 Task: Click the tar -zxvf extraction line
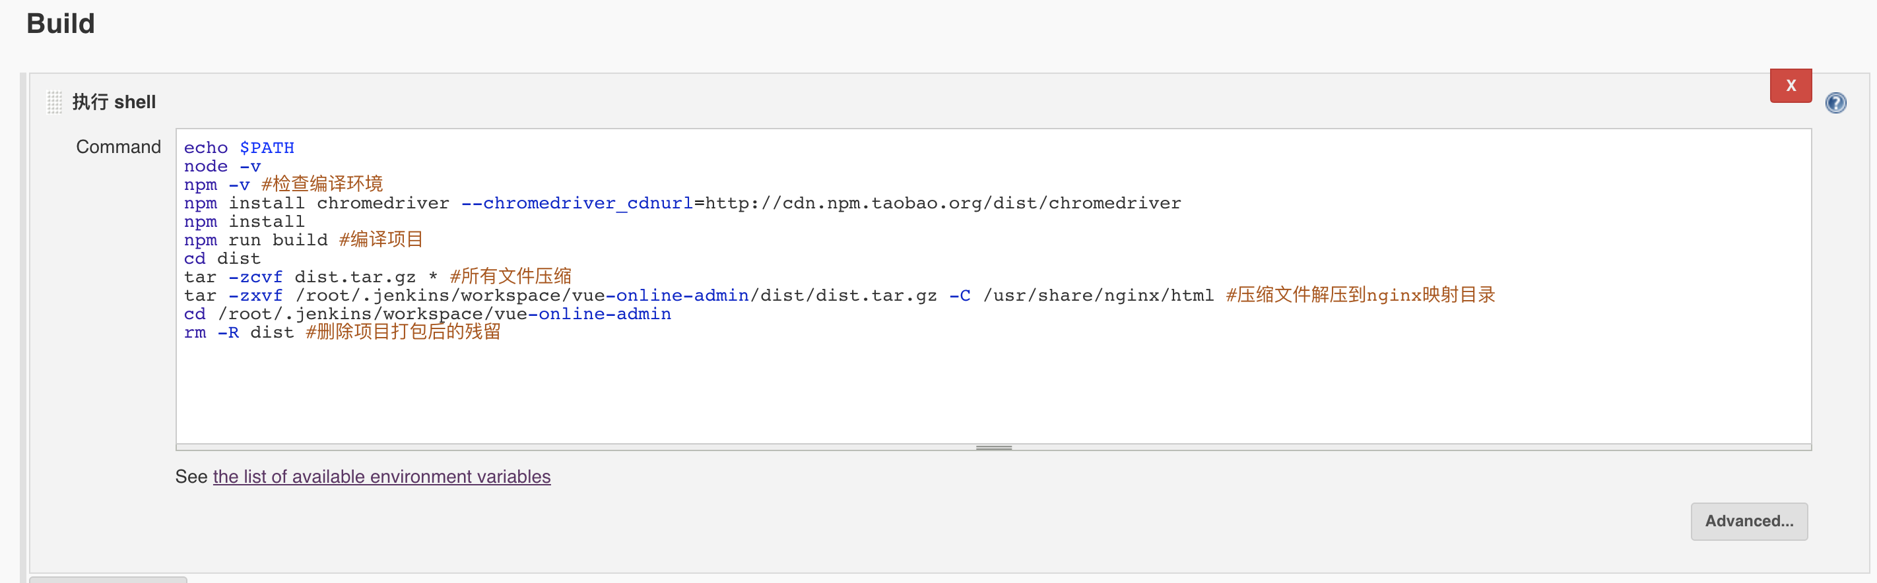click(840, 295)
